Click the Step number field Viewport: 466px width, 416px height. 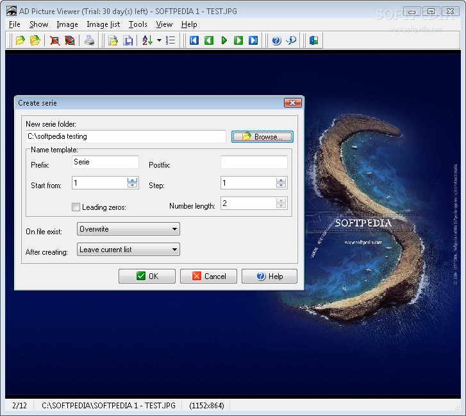248,183
